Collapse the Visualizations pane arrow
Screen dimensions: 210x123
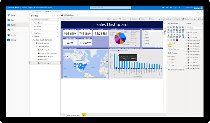click(x=184, y=23)
